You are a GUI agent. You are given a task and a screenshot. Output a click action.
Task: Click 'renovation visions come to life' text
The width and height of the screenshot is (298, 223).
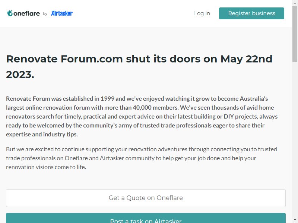[x=46, y=167]
